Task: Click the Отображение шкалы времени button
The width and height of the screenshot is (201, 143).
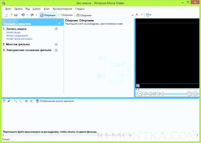Action: pos(55,101)
